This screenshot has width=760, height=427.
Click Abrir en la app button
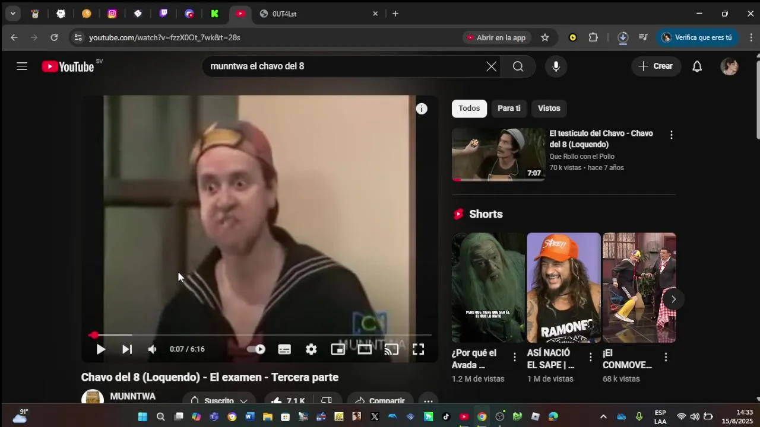click(496, 37)
